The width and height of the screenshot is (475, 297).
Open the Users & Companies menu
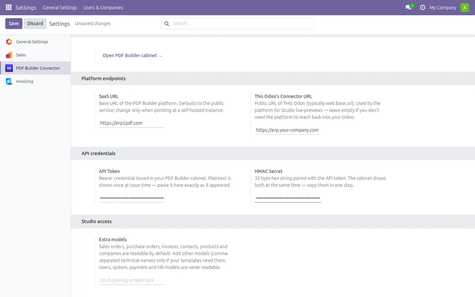[103, 8]
